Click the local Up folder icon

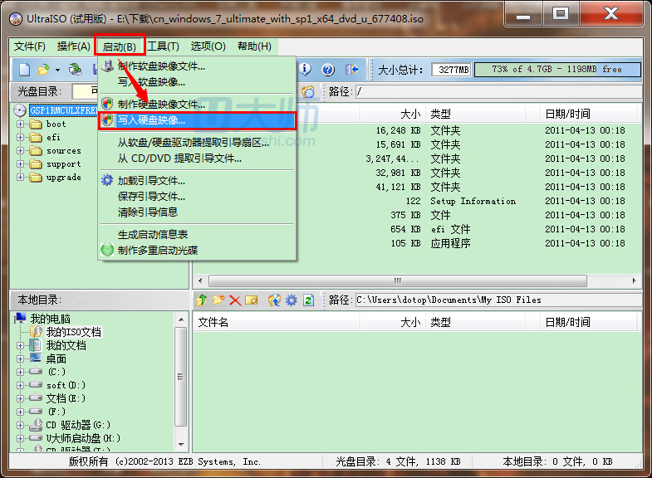(202, 300)
